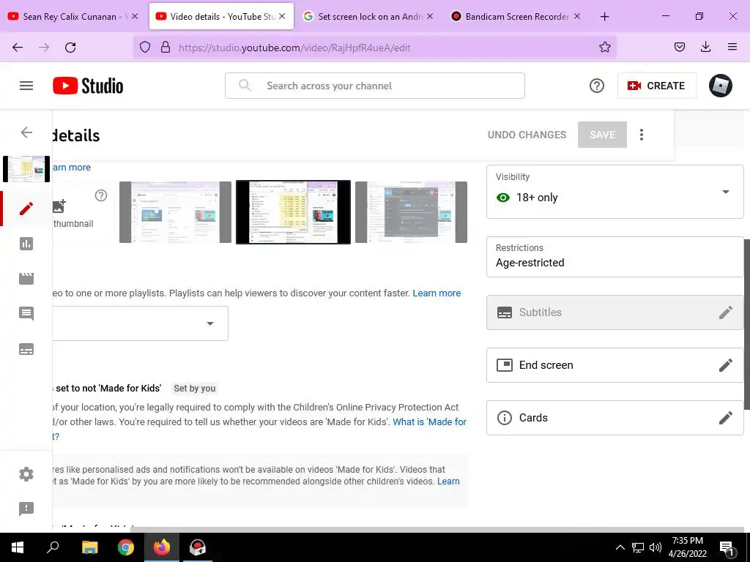750x562 pixels.
Task: Open the Firefox application menu
Action: pos(732,47)
